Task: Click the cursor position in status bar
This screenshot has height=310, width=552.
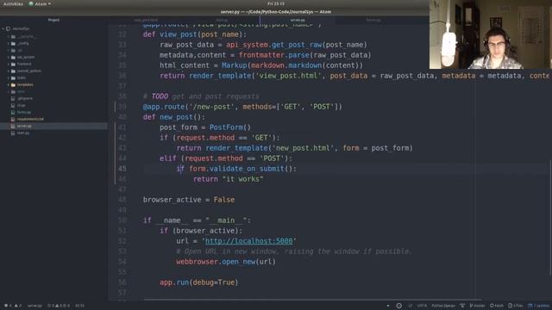Action: 79,306
